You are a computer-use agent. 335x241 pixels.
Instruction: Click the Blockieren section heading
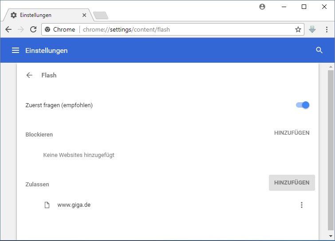pos(39,135)
